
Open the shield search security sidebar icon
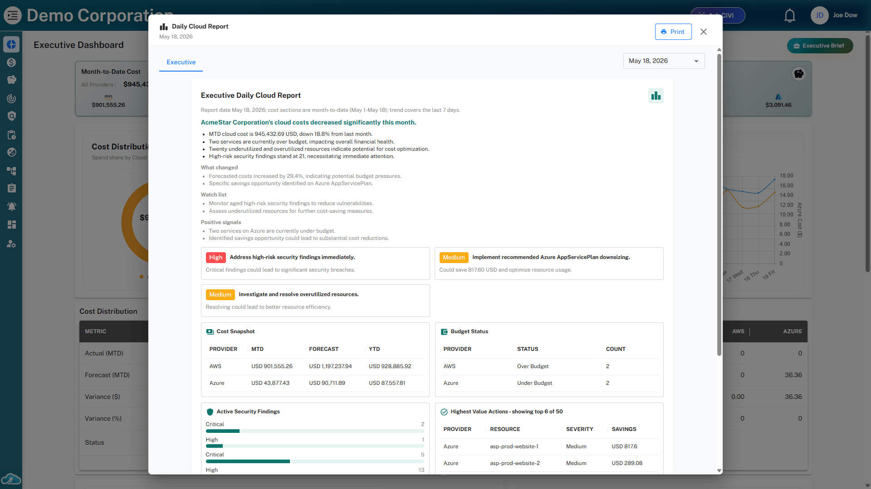point(11,116)
